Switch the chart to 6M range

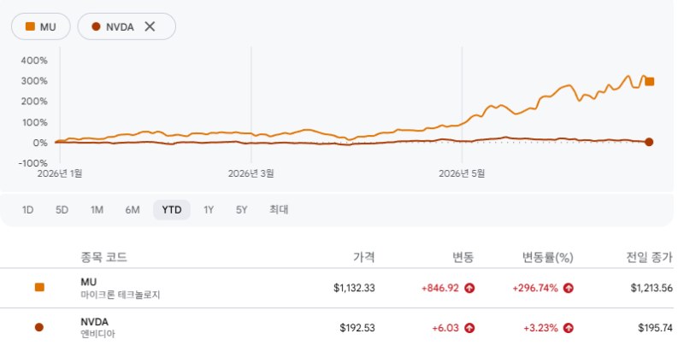tap(133, 210)
